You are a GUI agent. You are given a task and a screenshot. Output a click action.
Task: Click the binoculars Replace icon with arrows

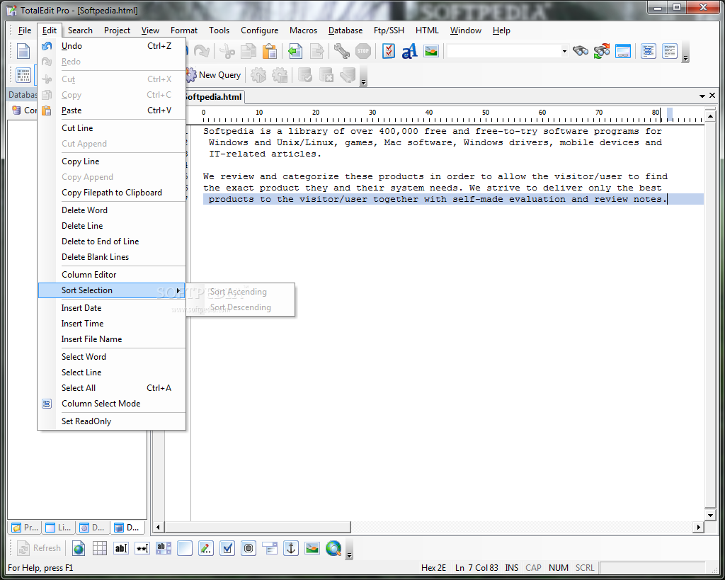[x=602, y=51]
